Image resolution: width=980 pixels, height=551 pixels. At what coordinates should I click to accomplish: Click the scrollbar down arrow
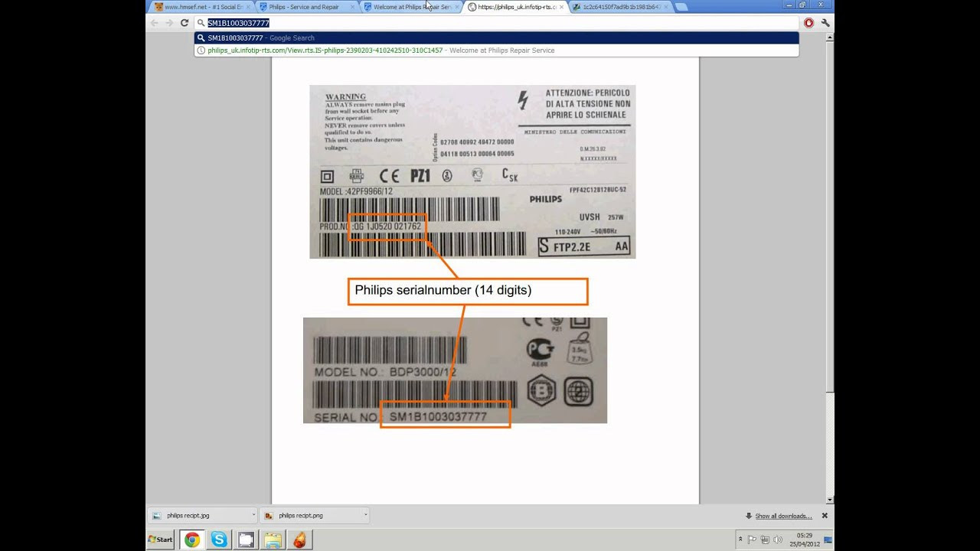click(830, 500)
